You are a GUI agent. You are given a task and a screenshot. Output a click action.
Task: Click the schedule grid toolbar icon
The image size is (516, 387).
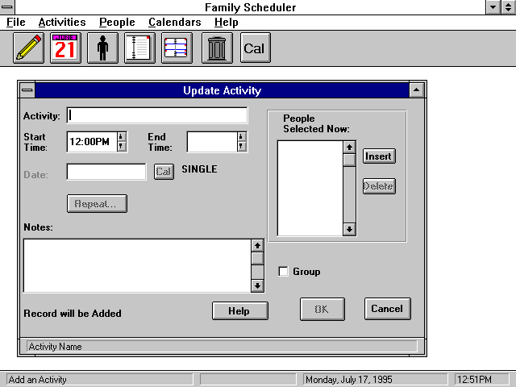[x=177, y=48]
